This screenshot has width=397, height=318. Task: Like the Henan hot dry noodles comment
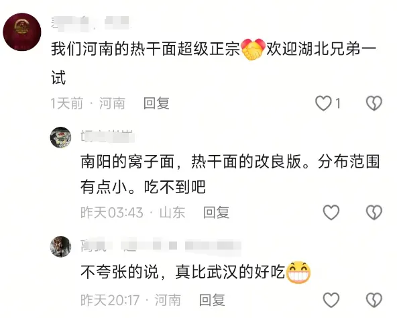(x=323, y=103)
